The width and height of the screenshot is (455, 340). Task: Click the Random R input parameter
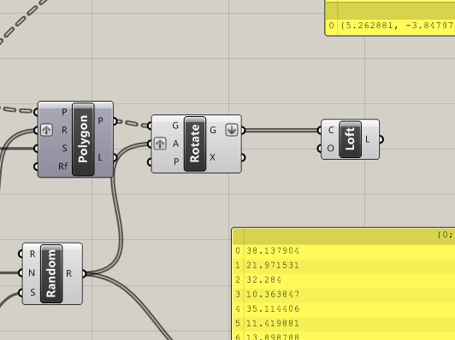coord(32,254)
